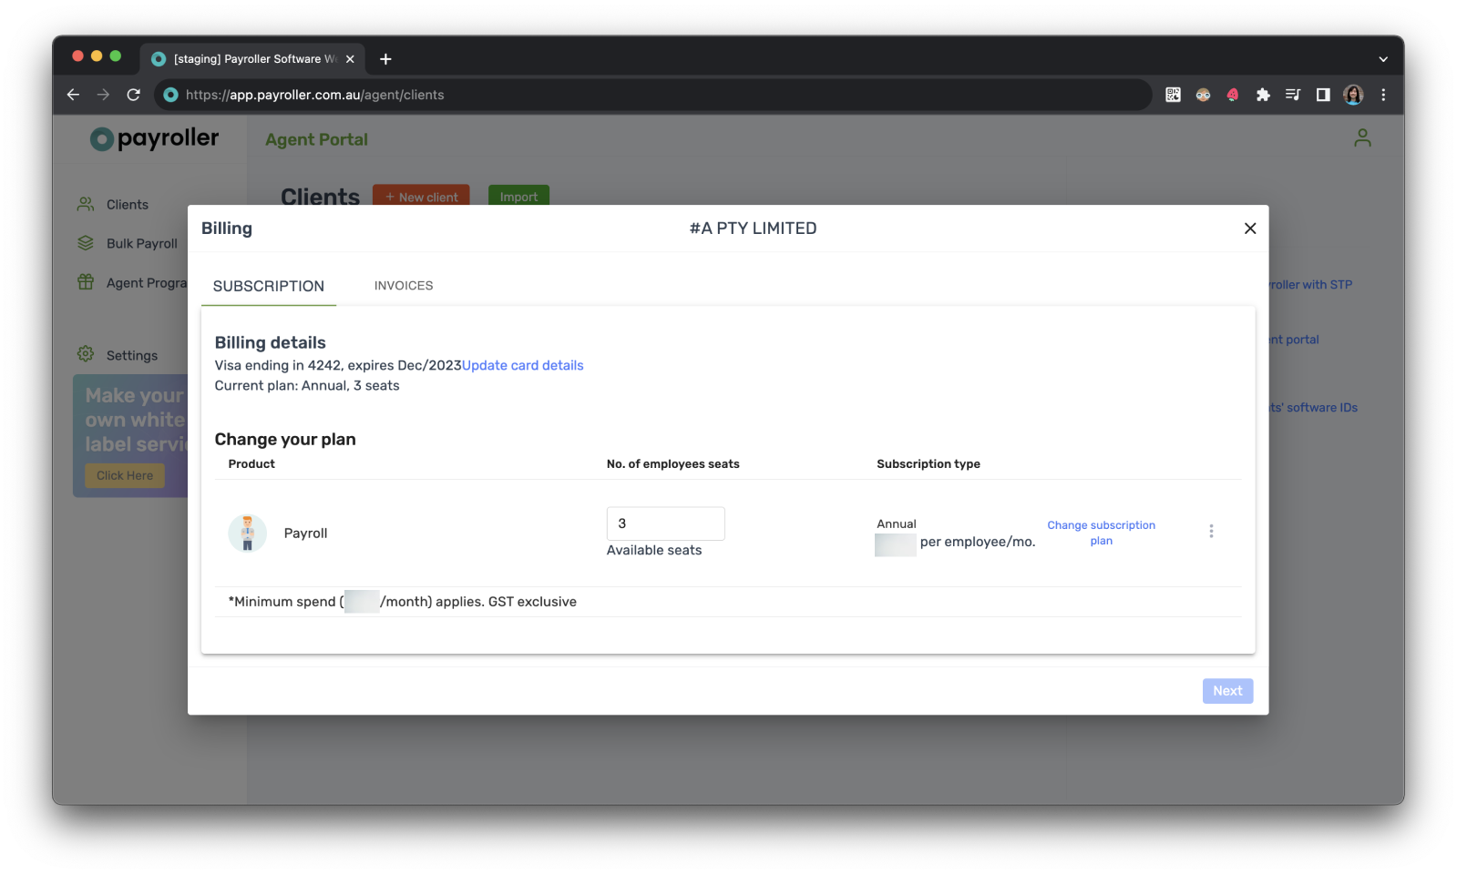Click the 'software IDs' link behind dialog
The height and width of the screenshot is (874, 1457).
1313,408
